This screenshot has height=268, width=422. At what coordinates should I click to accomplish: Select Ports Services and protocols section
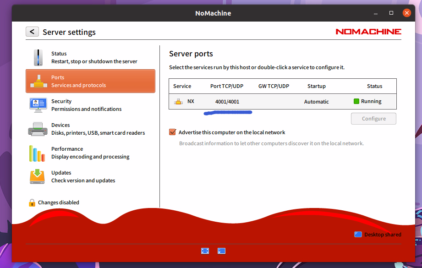90,81
